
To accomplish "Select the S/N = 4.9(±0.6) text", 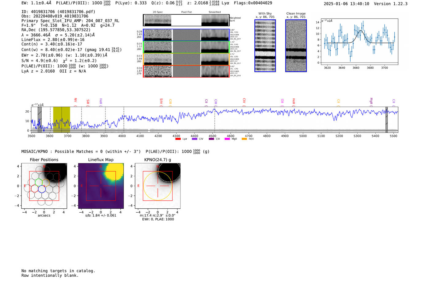I will (x=40, y=60).
